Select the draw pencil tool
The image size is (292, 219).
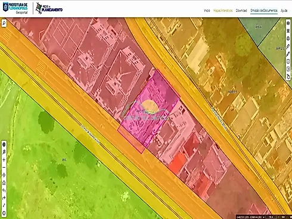[x=288, y=54]
